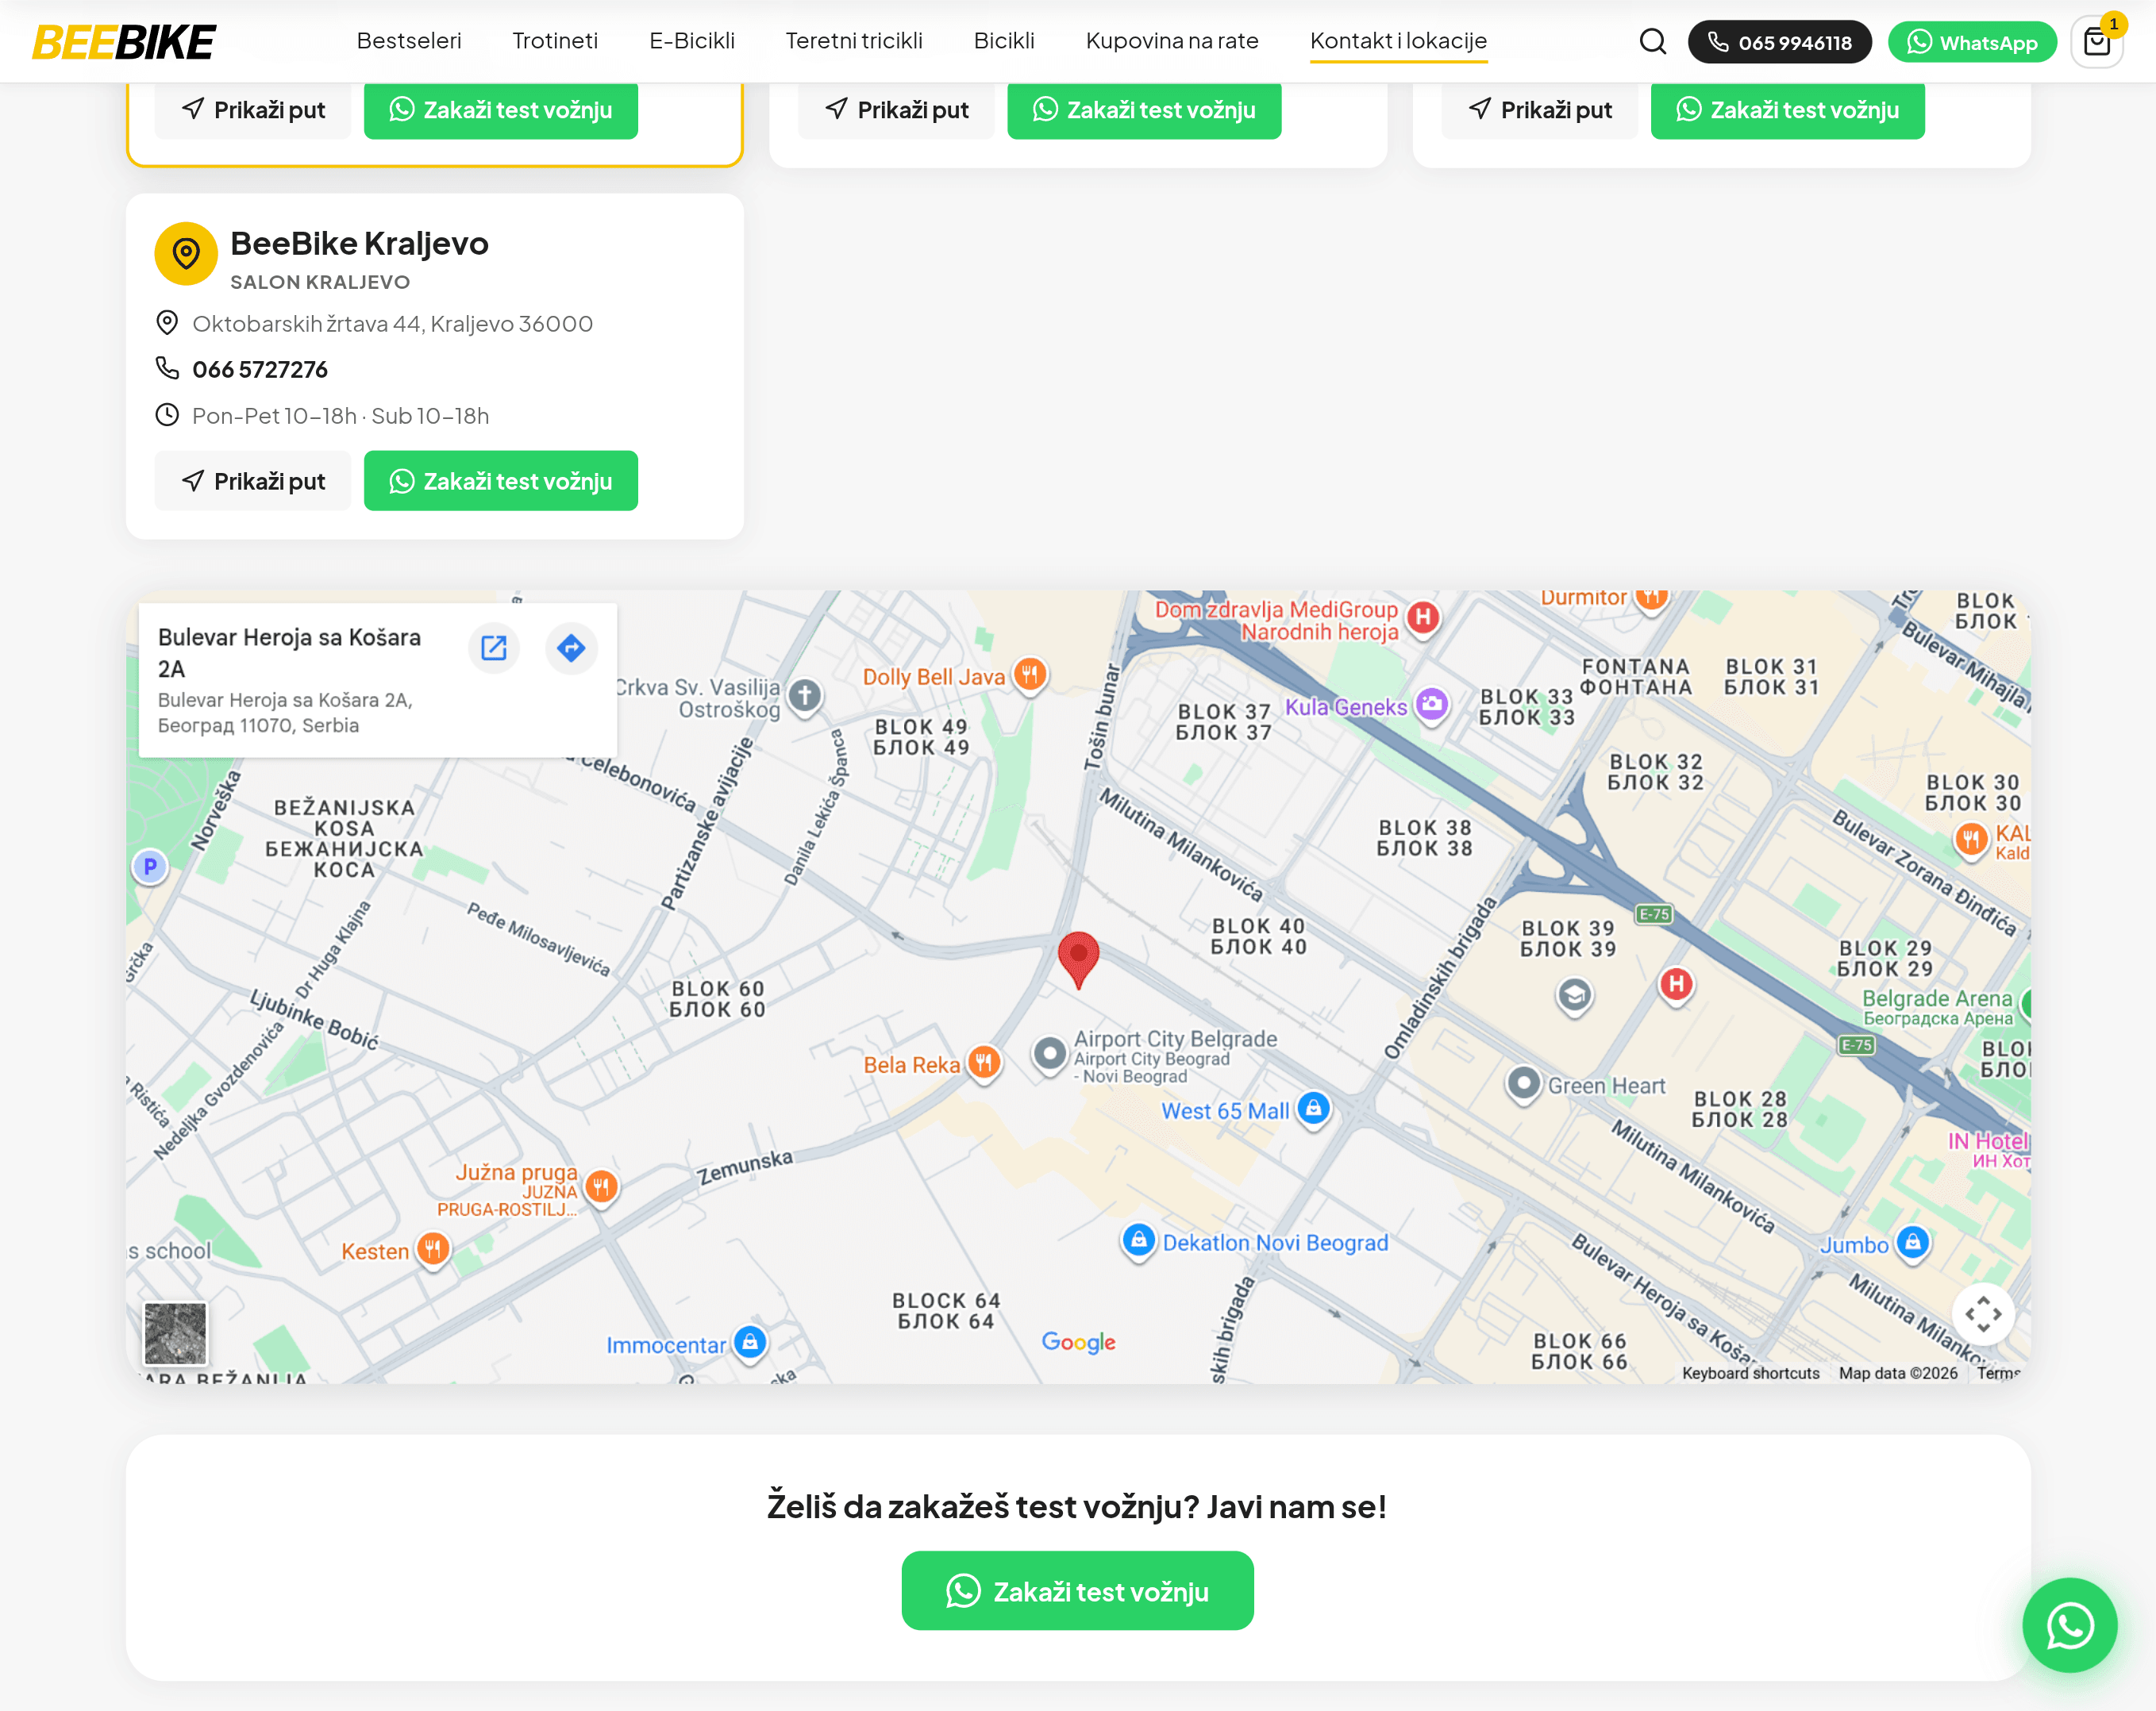
Task: Open Trotineti menu item
Action: point(555,41)
